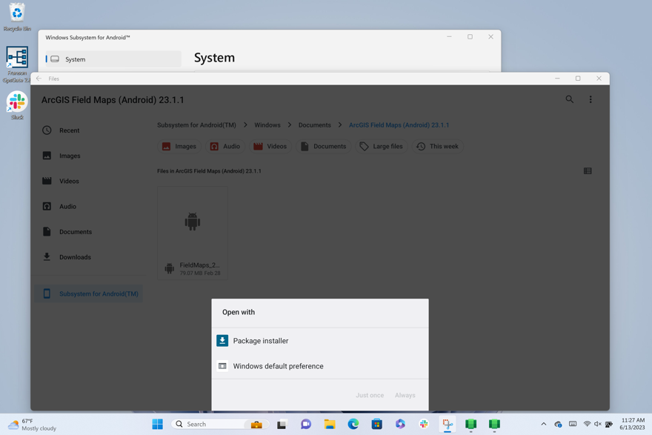
Task: Open touch keyboard tray icon
Action: [573, 424]
